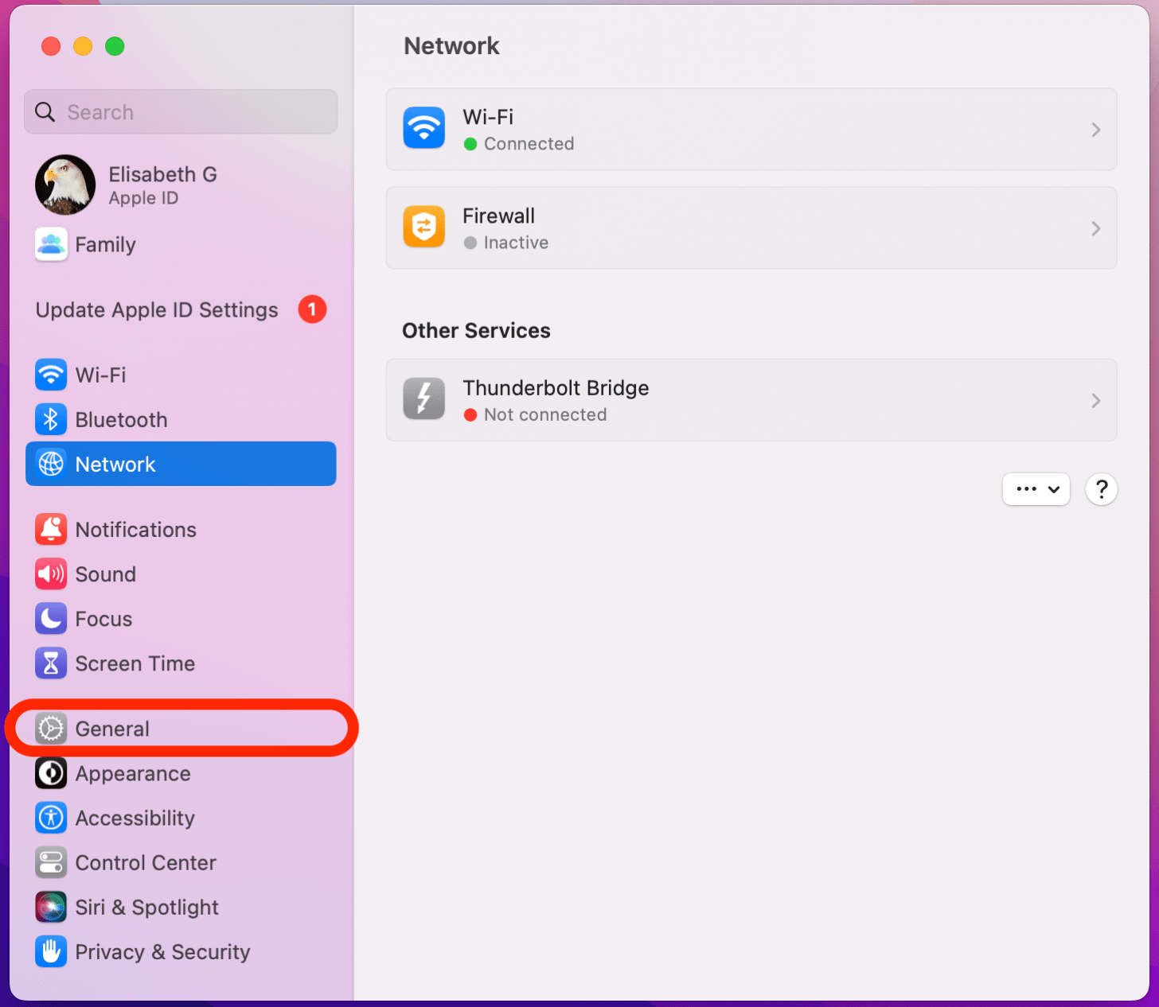Open Siri & Spotlight settings icon
Viewport: 1159px width, 1007px height.
pos(50,907)
